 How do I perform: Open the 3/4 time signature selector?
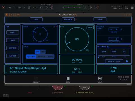tap(124, 52)
